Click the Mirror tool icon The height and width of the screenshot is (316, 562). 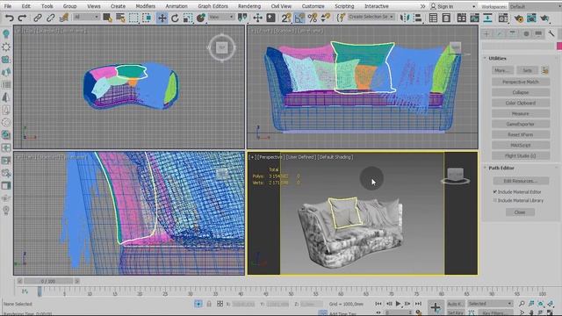click(405, 18)
